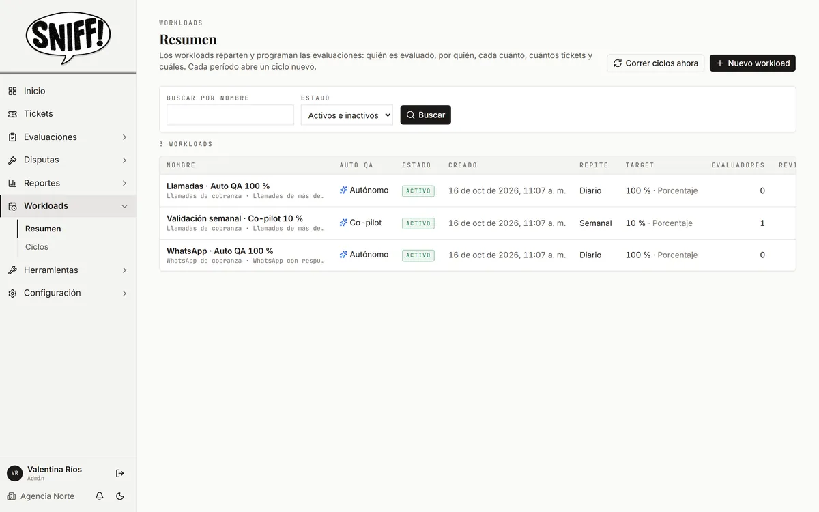Click the Reportes bar chart icon

(12, 183)
